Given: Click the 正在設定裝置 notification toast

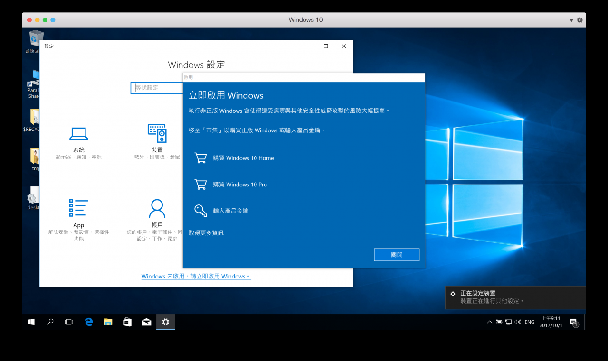Looking at the screenshot, I should (515, 297).
